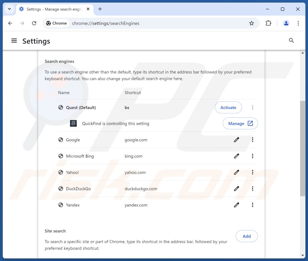Screen dimensions: 308x261
Task: Edit the DuckDuckGo entry with pencil
Action: click(x=237, y=189)
